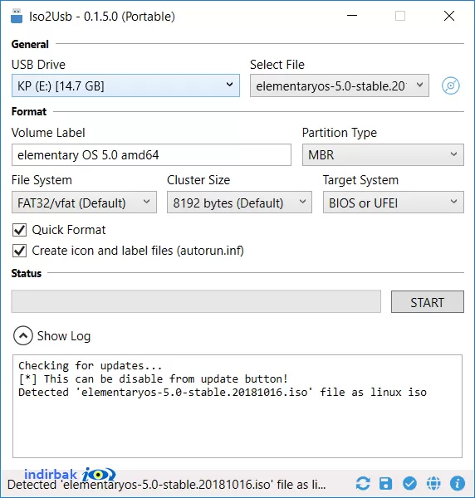Click the checkmark verify icon in bottom bar

tap(409, 483)
